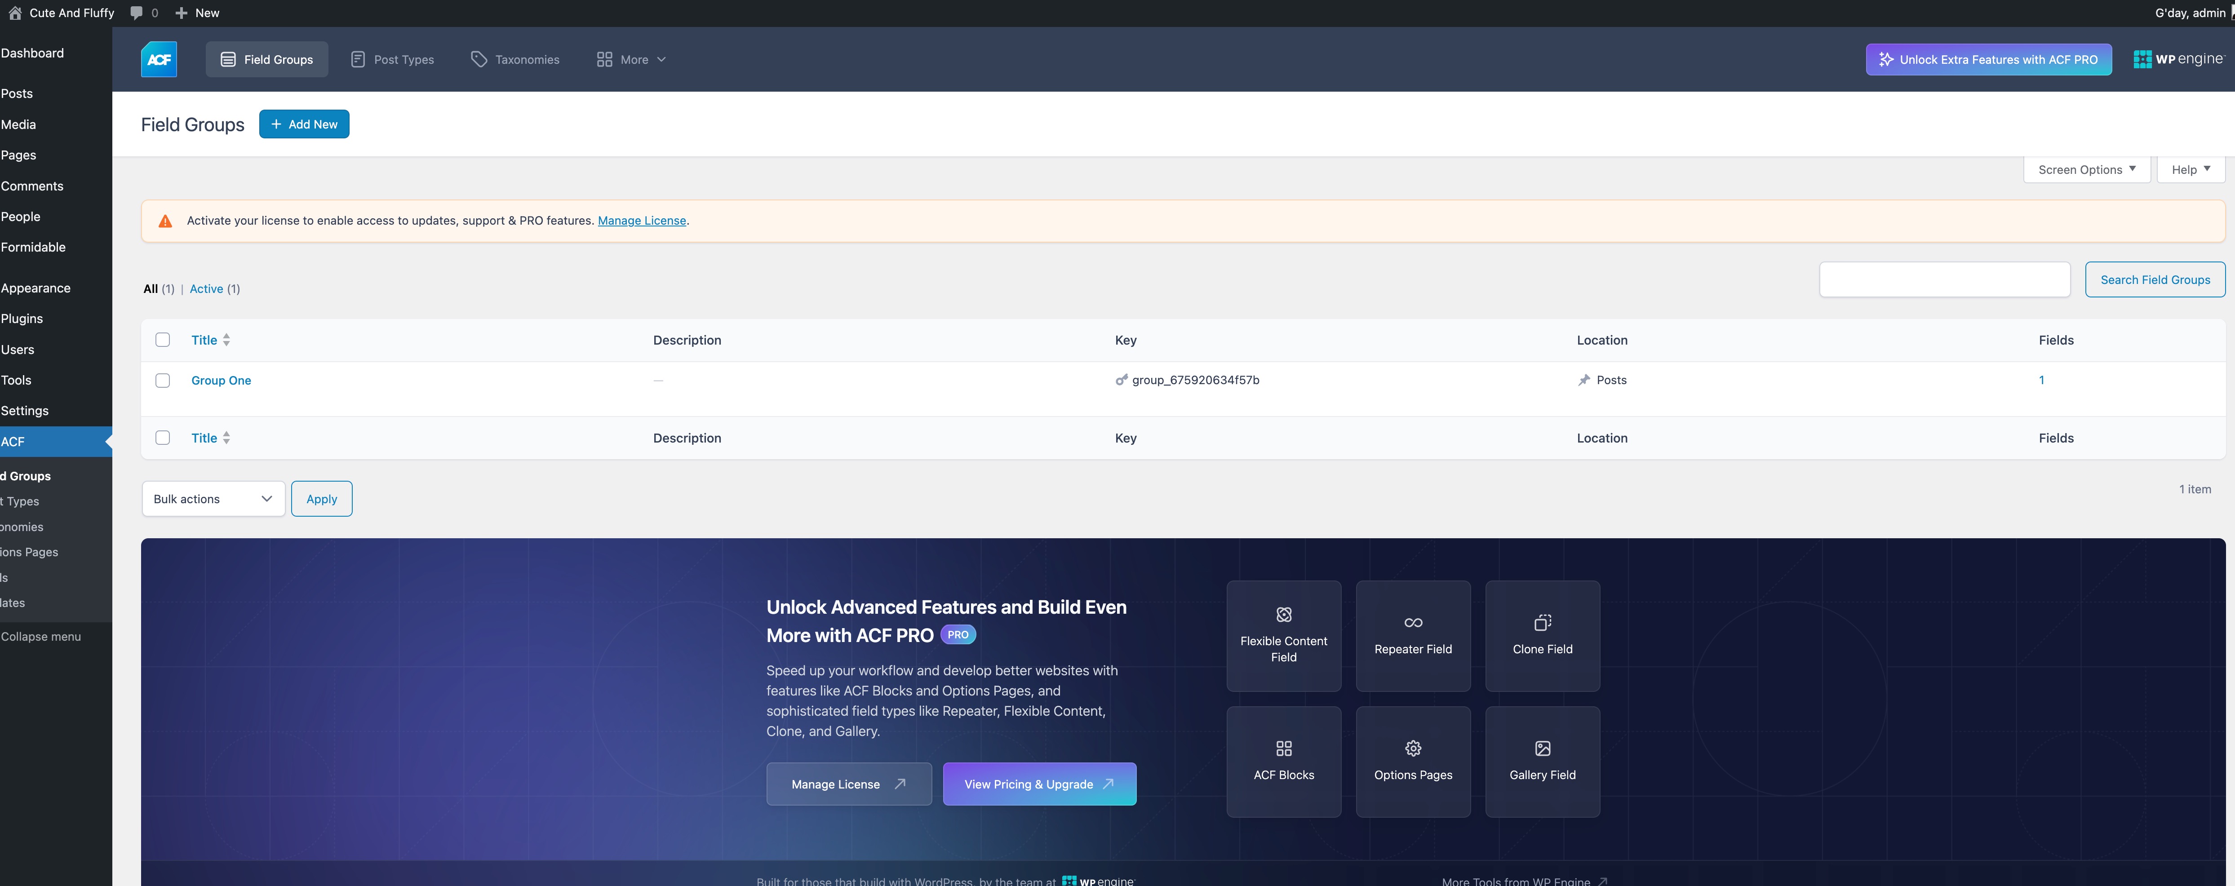Click the warning triangle icon in license notice

tap(165, 221)
